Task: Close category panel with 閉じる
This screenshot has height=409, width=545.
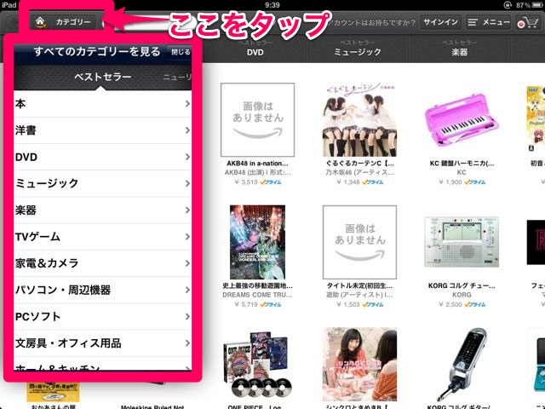Action: 180,52
